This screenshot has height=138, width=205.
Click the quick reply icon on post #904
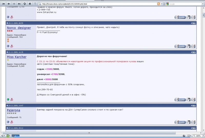[x=193, y=122]
